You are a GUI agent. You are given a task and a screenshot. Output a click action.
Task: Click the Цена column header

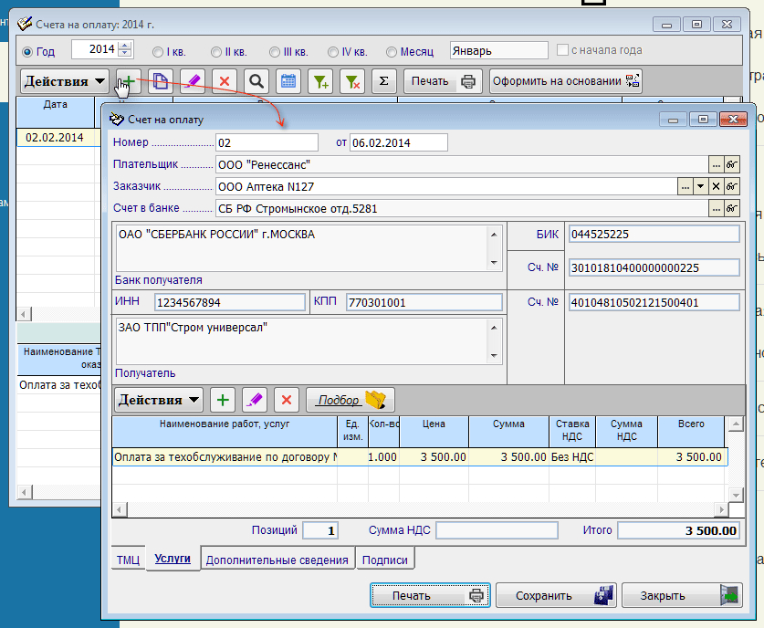(434, 432)
